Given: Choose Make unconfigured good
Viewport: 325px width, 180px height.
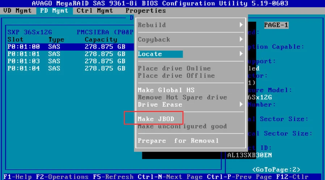Looking at the screenshot, I should point(182,126).
